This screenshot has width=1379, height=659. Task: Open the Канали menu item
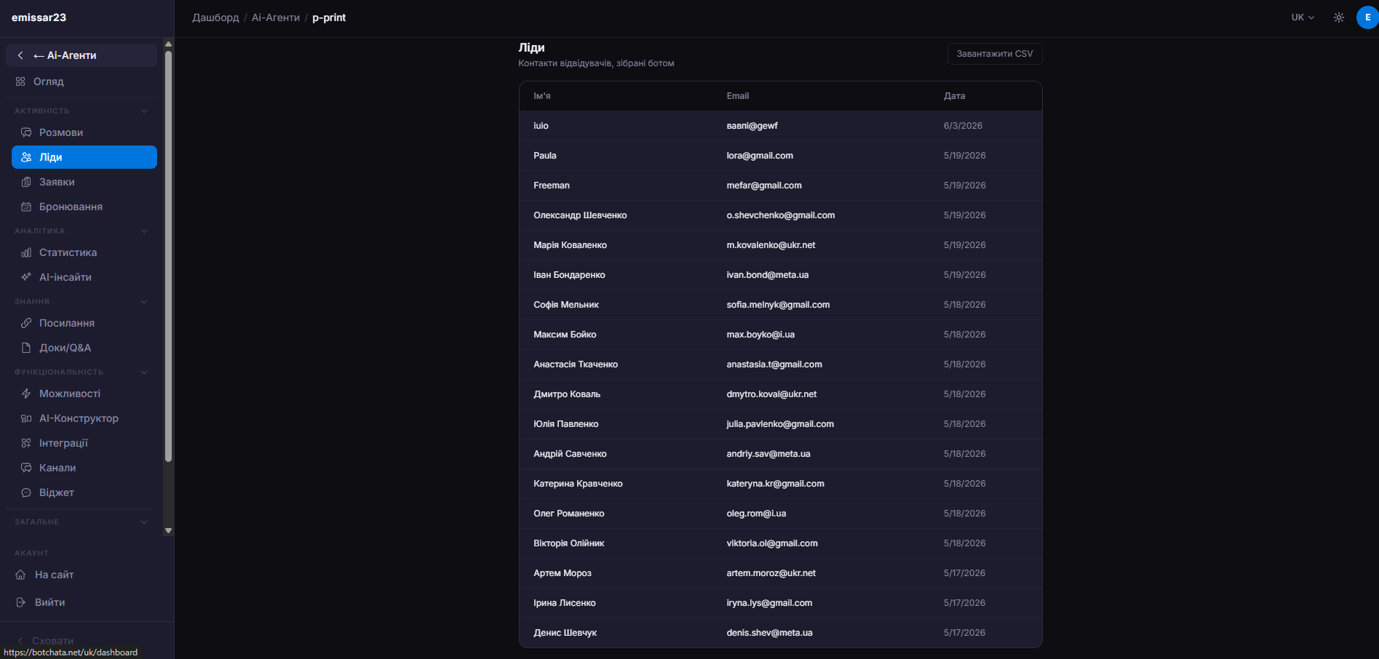[x=84, y=468]
